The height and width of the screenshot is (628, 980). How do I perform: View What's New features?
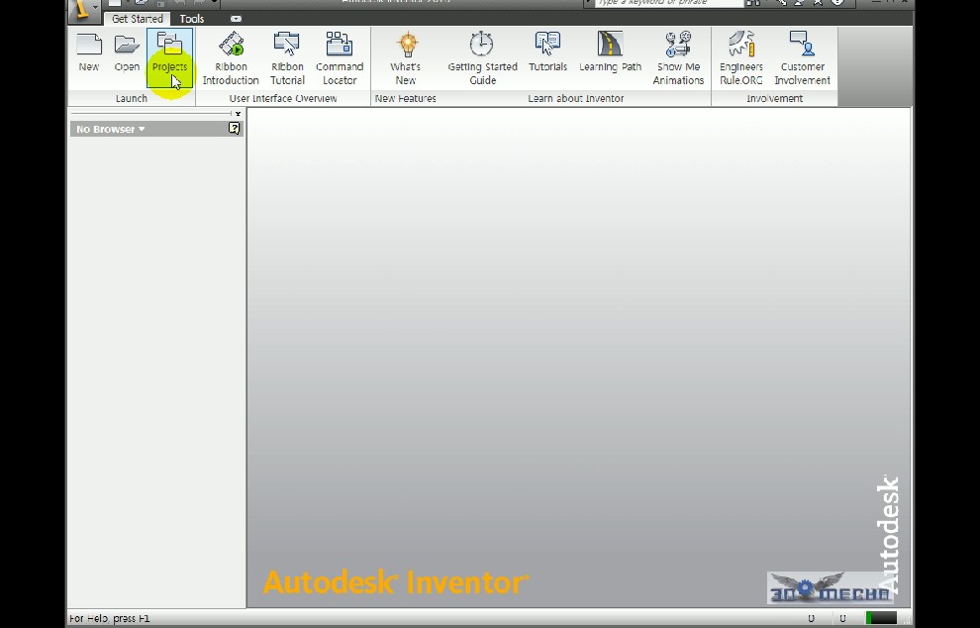coord(406,58)
